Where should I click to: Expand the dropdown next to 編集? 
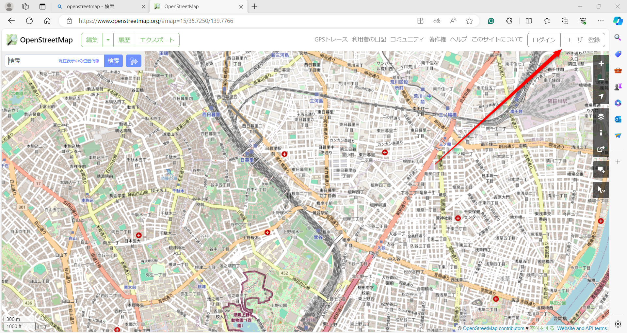(x=108, y=40)
